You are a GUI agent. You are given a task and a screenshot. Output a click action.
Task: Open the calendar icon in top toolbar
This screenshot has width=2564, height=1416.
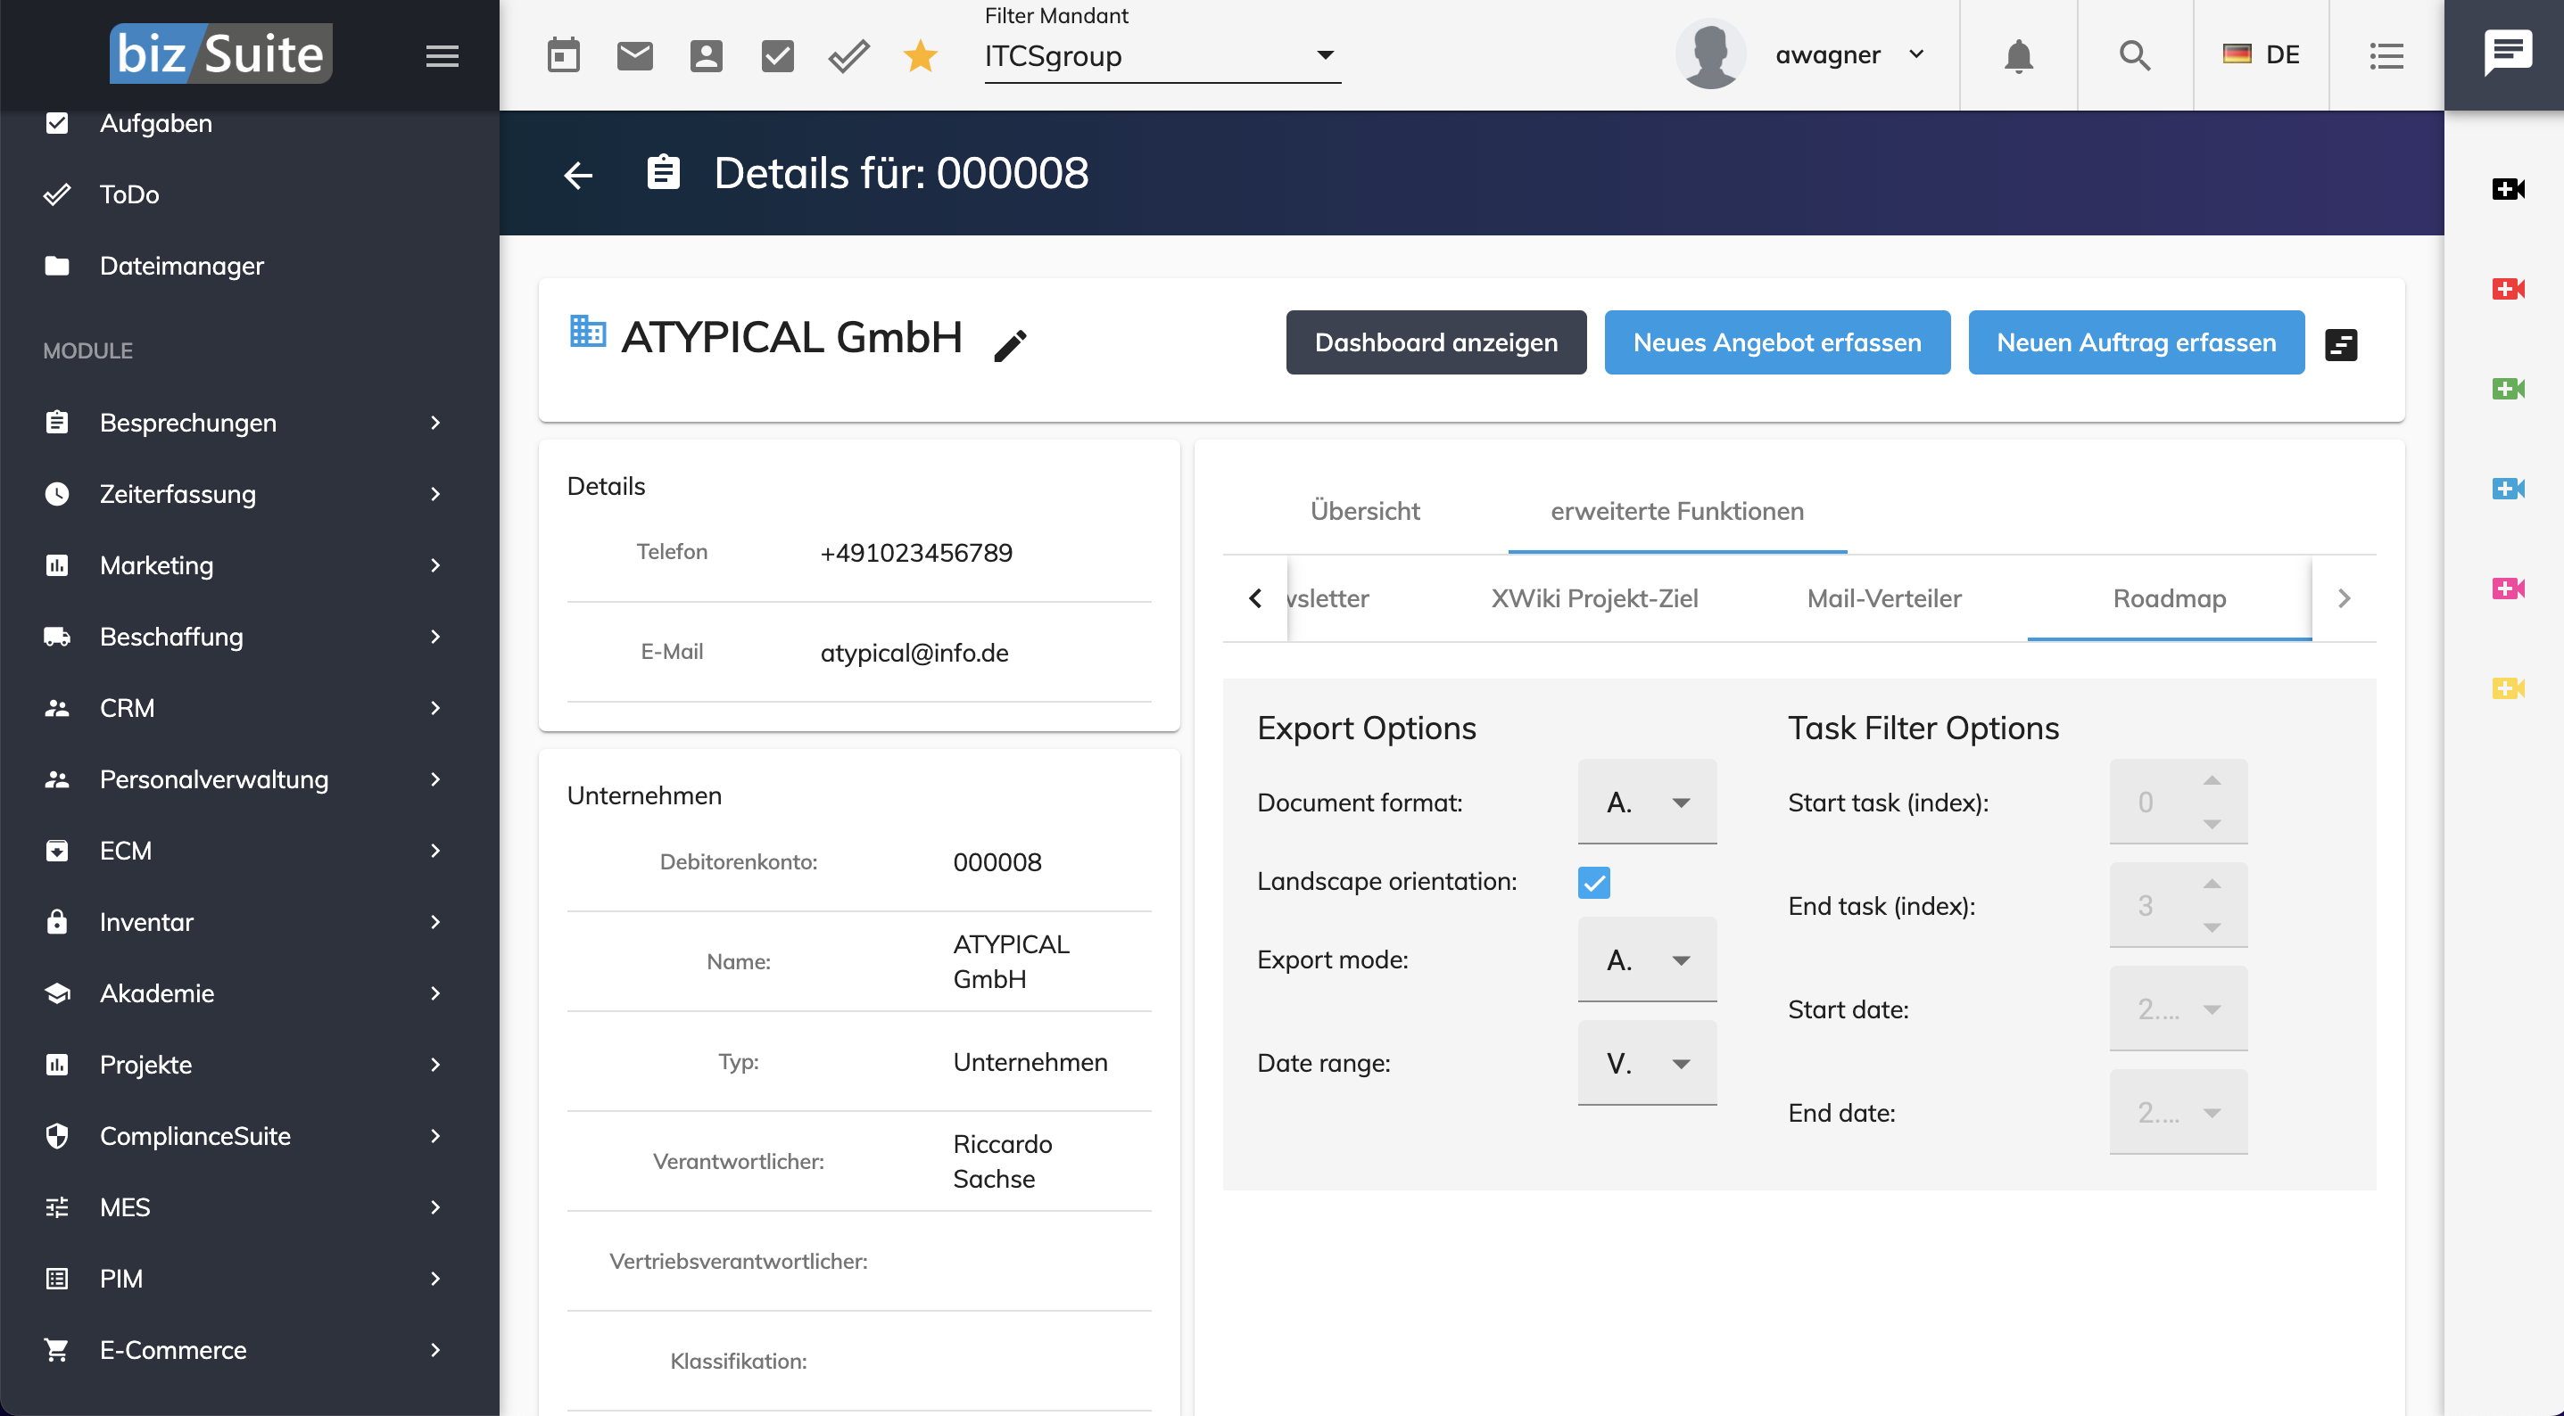(563, 55)
